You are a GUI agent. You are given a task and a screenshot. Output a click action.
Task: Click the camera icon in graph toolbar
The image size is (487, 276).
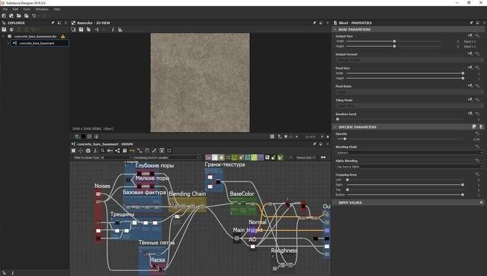pos(88,150)
